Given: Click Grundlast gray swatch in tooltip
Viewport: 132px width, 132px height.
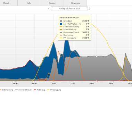Looking at the screenshot, I should click(x=61, y=21).
